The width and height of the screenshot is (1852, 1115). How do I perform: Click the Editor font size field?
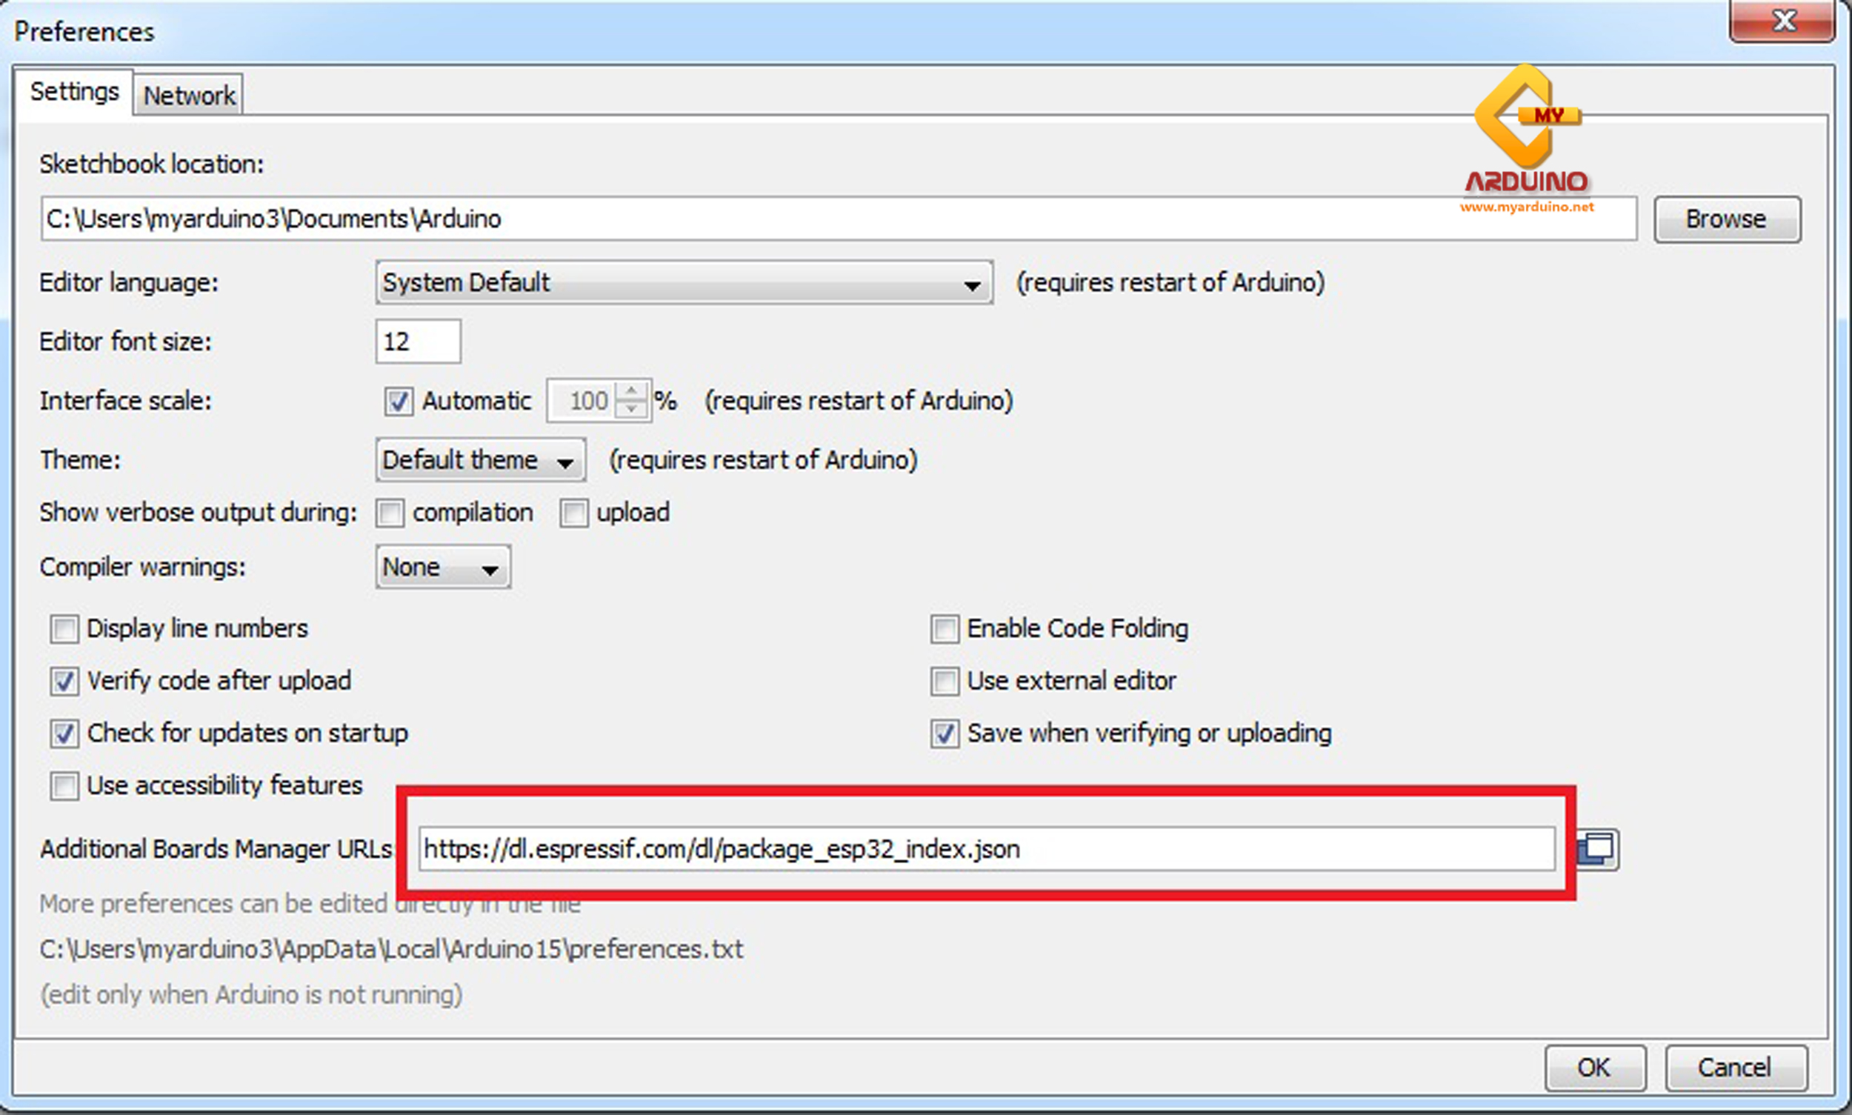pyautogui.click(x=418, y=342)
